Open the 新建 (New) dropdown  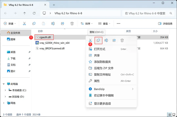[10, 24]
